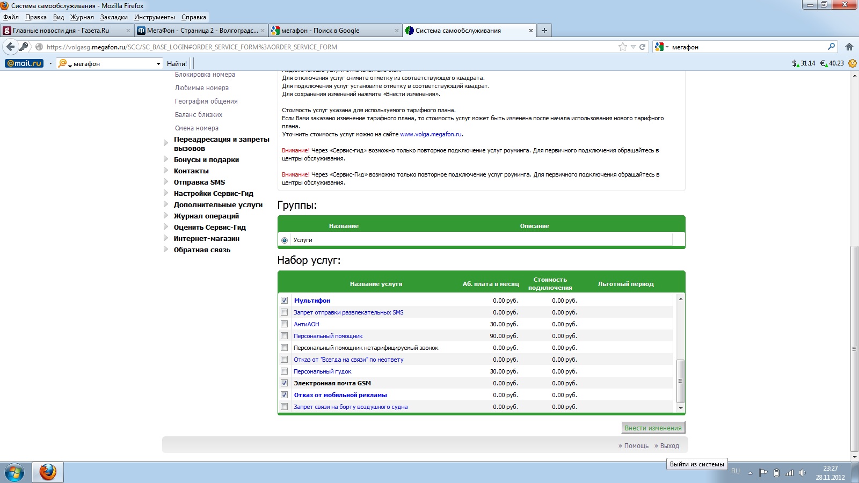This screenshot has width=859, height=483.
Task: Click the Firefox back arrow button
Action: pyautogui.click(x=10, y=47)
